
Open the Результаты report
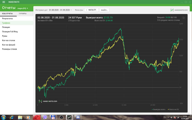click(17, 18)
